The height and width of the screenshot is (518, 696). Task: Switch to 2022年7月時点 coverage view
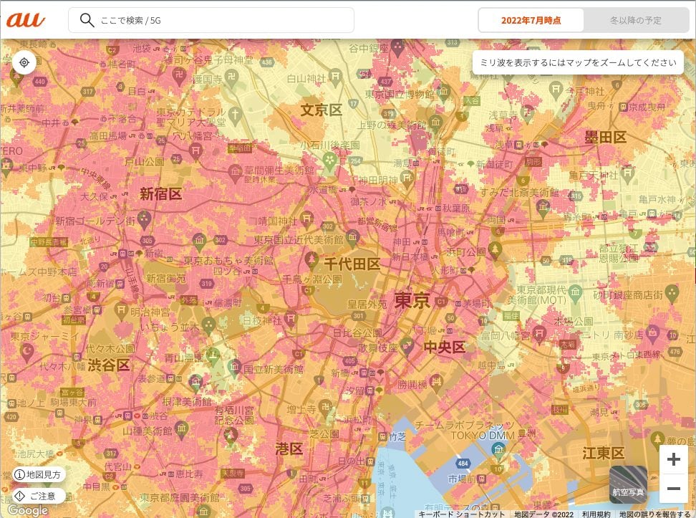[531, 20]
